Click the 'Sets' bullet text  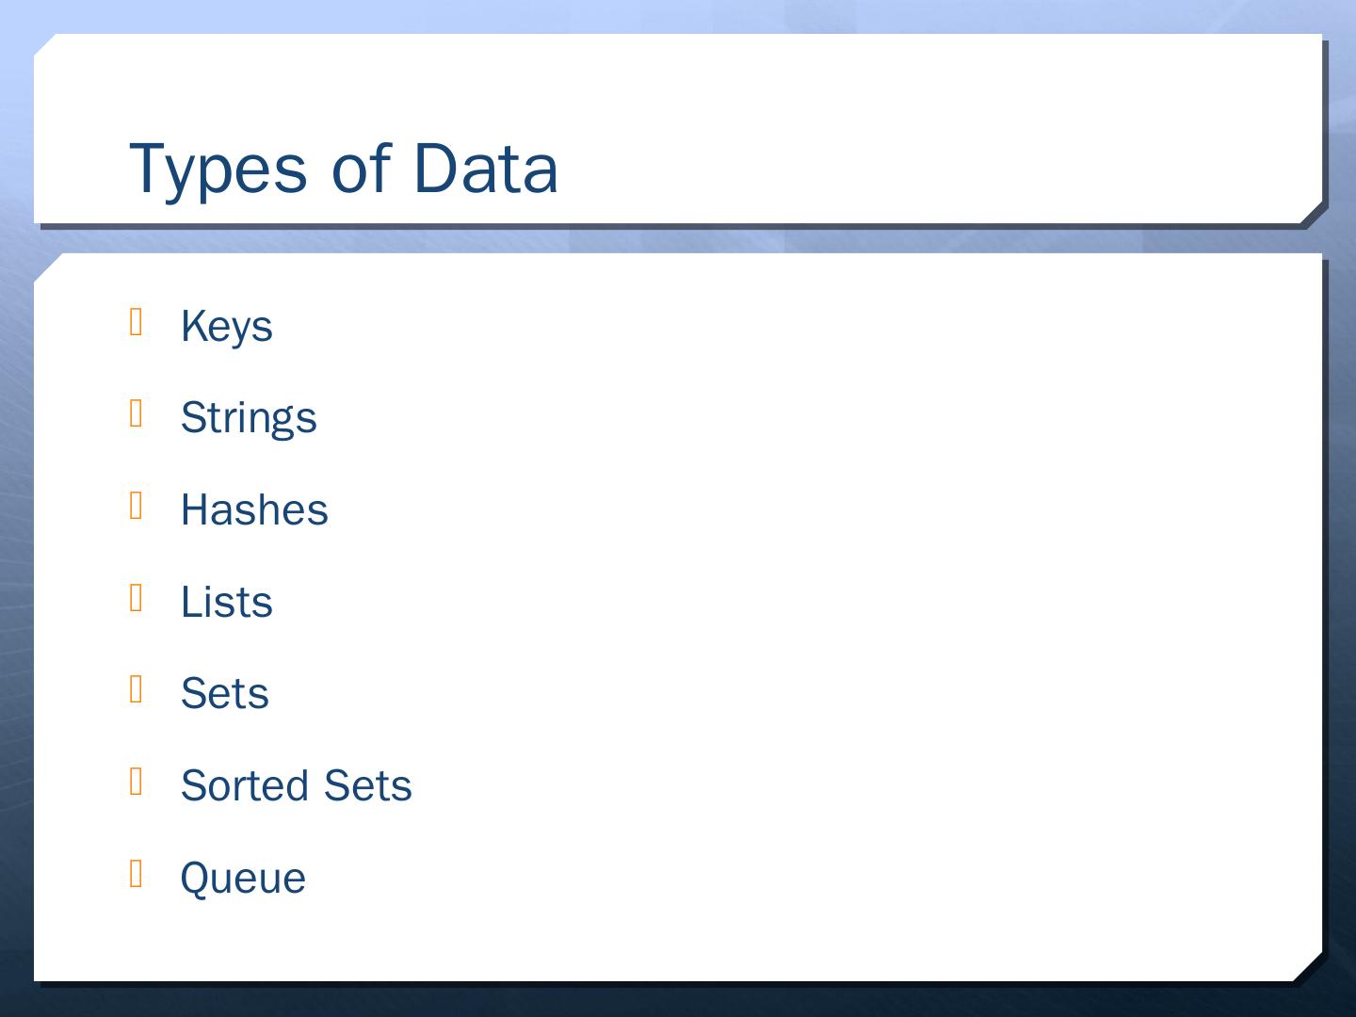(x=224, y=694)
